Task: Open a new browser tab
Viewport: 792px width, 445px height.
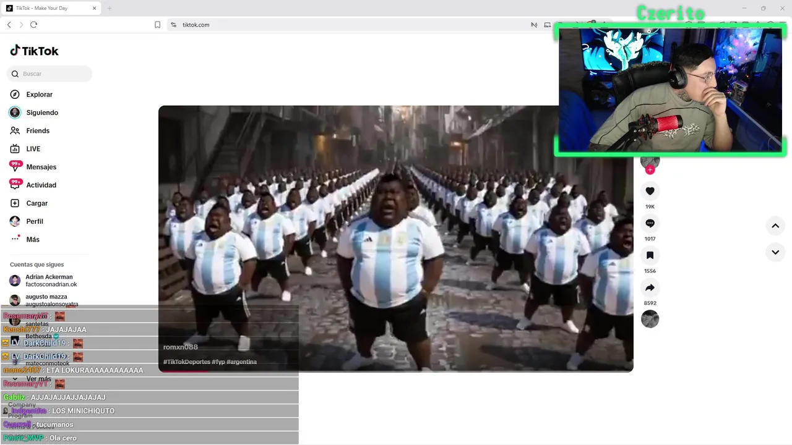Action: [110, 8]
